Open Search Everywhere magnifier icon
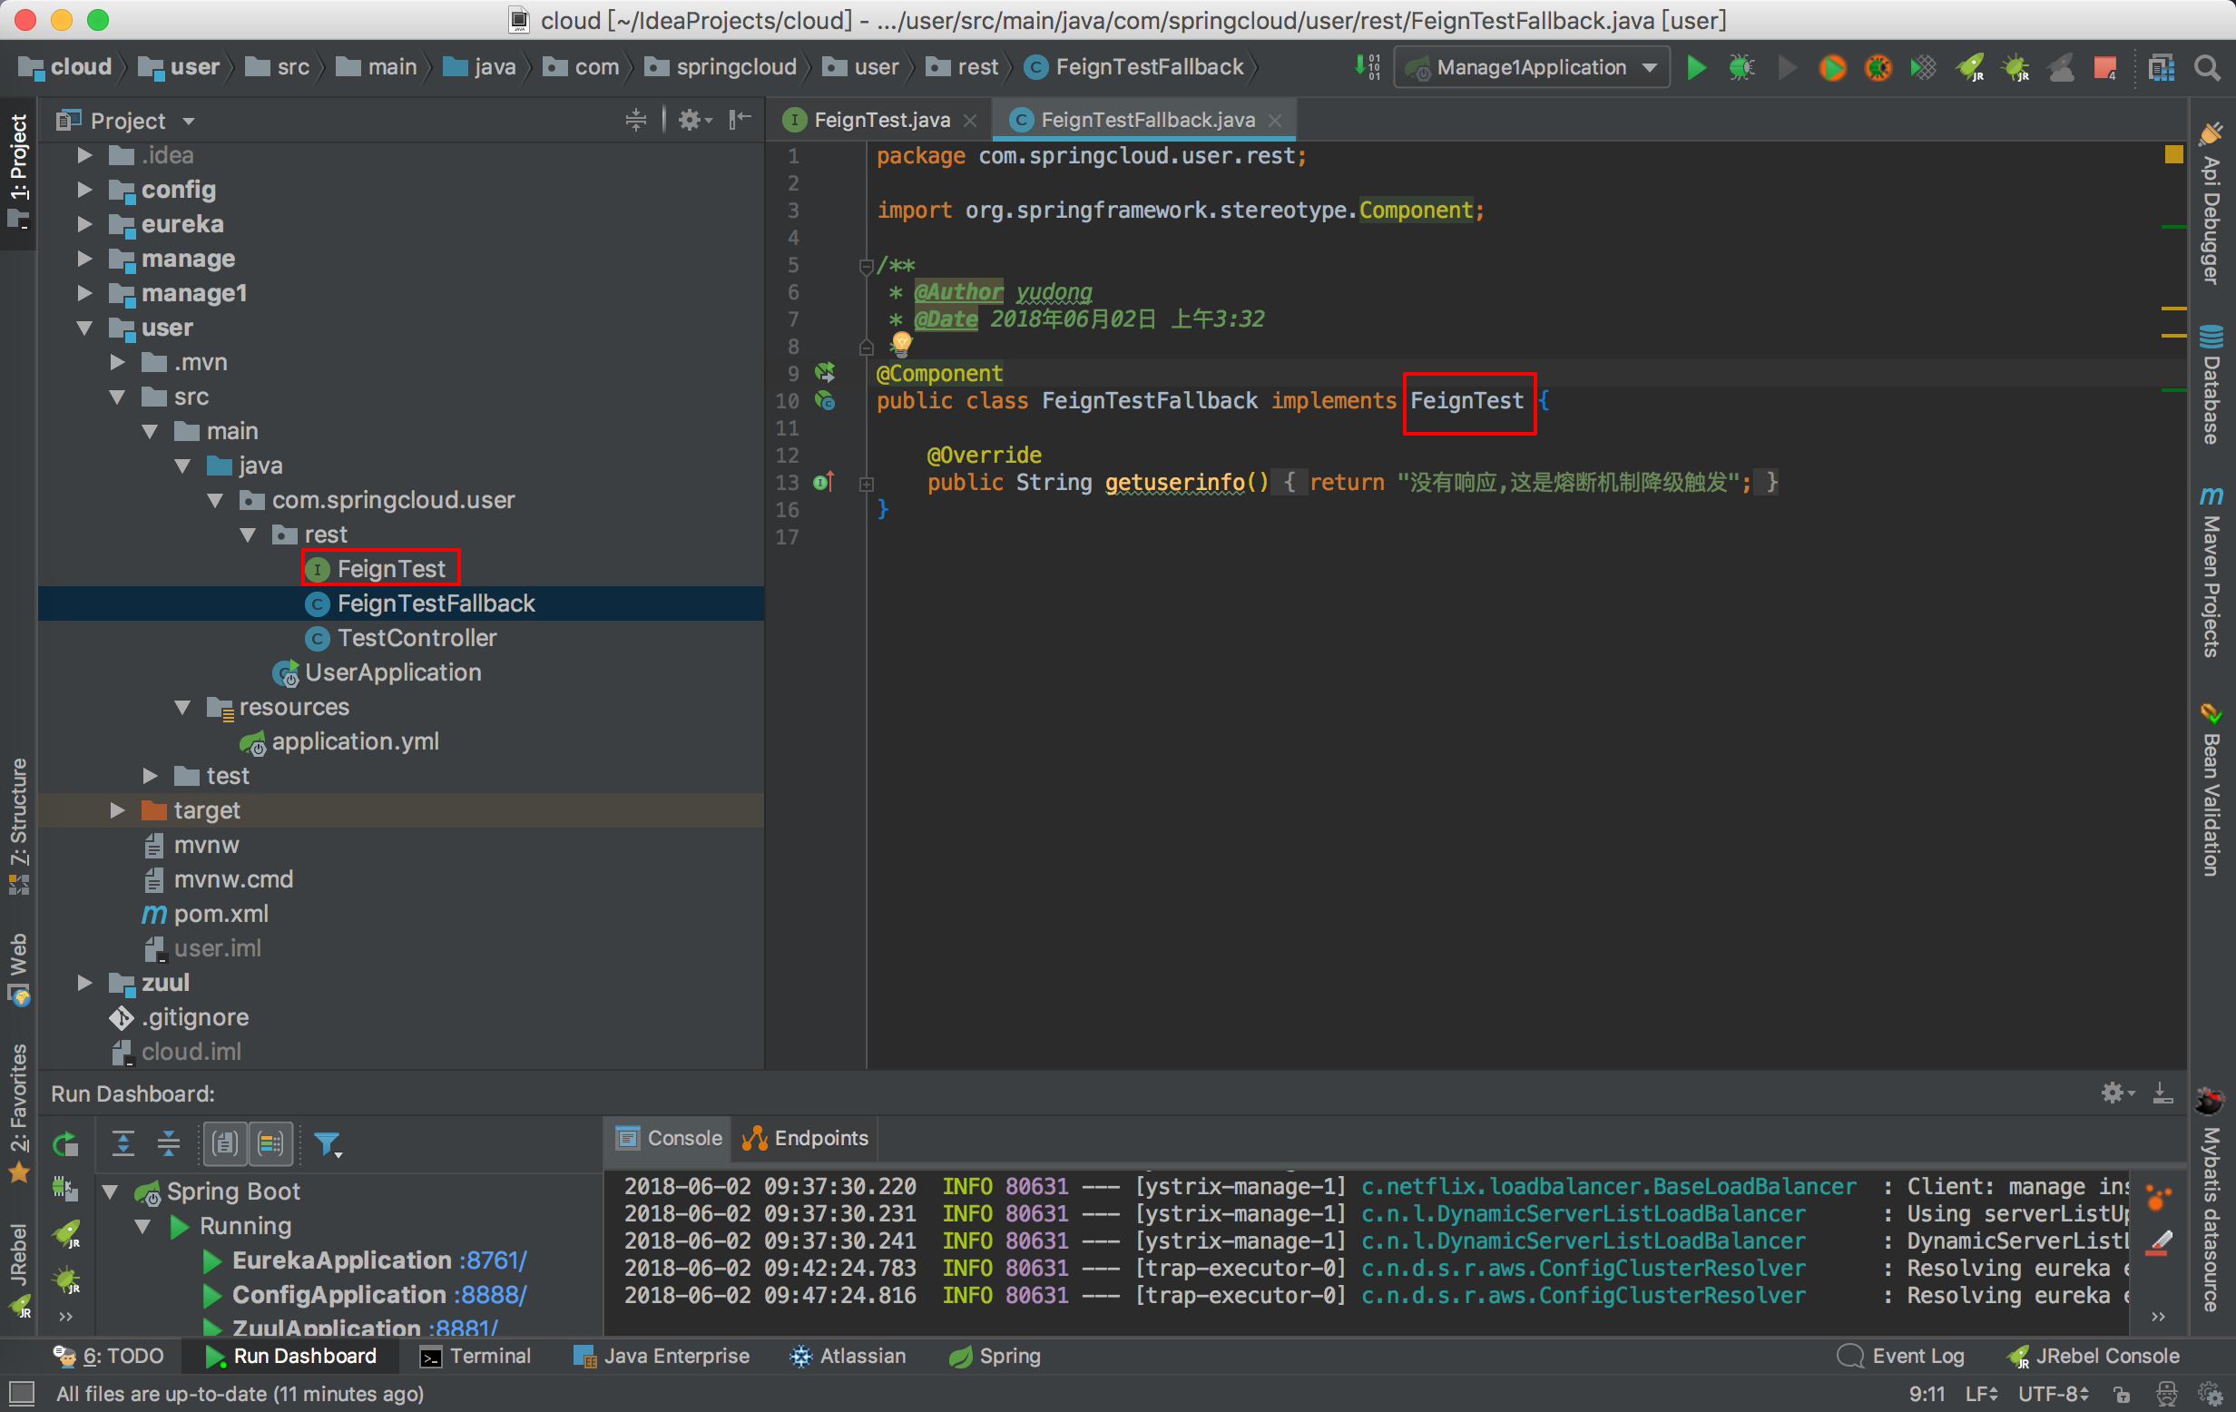 (x=2207, y=68)
